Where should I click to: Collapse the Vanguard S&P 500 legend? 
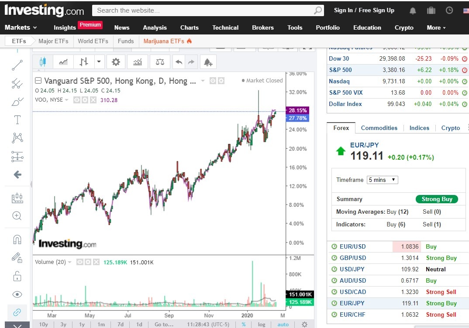click(38, 81)
